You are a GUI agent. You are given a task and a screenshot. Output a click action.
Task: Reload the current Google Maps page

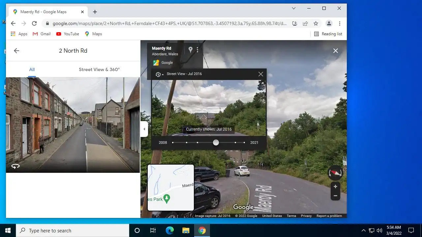coord(34,23)
